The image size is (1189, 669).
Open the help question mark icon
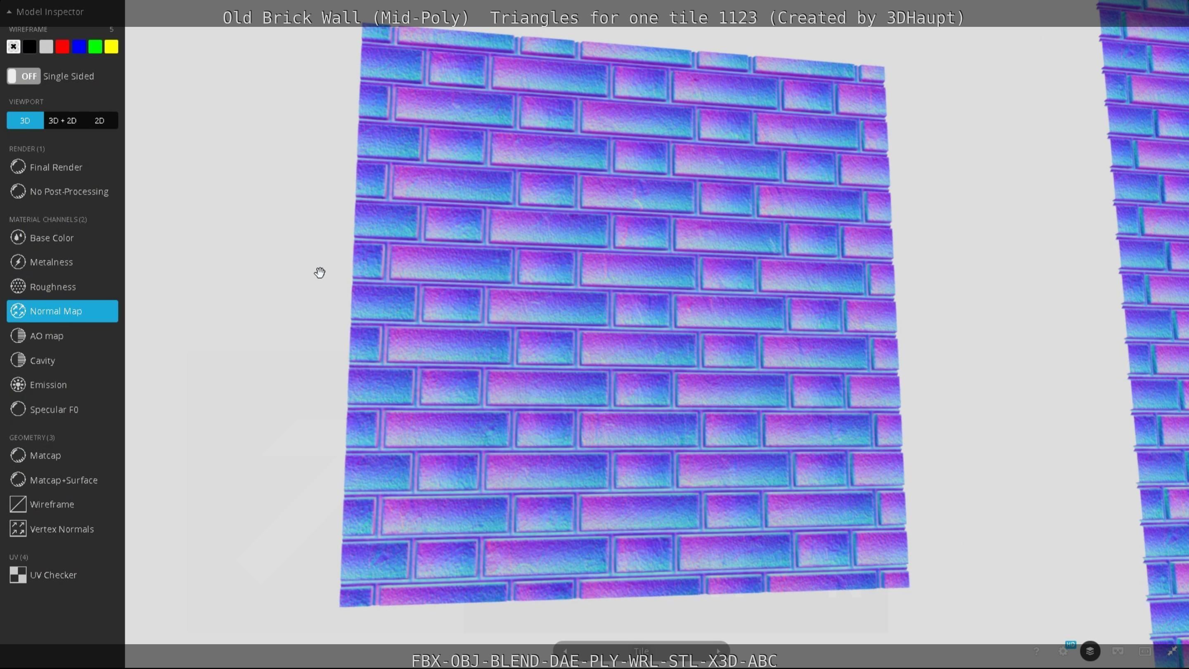pos(1036,652)
